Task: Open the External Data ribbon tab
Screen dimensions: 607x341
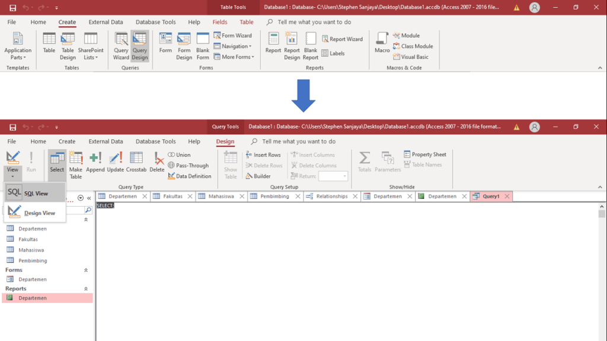Action: [106, 141]
